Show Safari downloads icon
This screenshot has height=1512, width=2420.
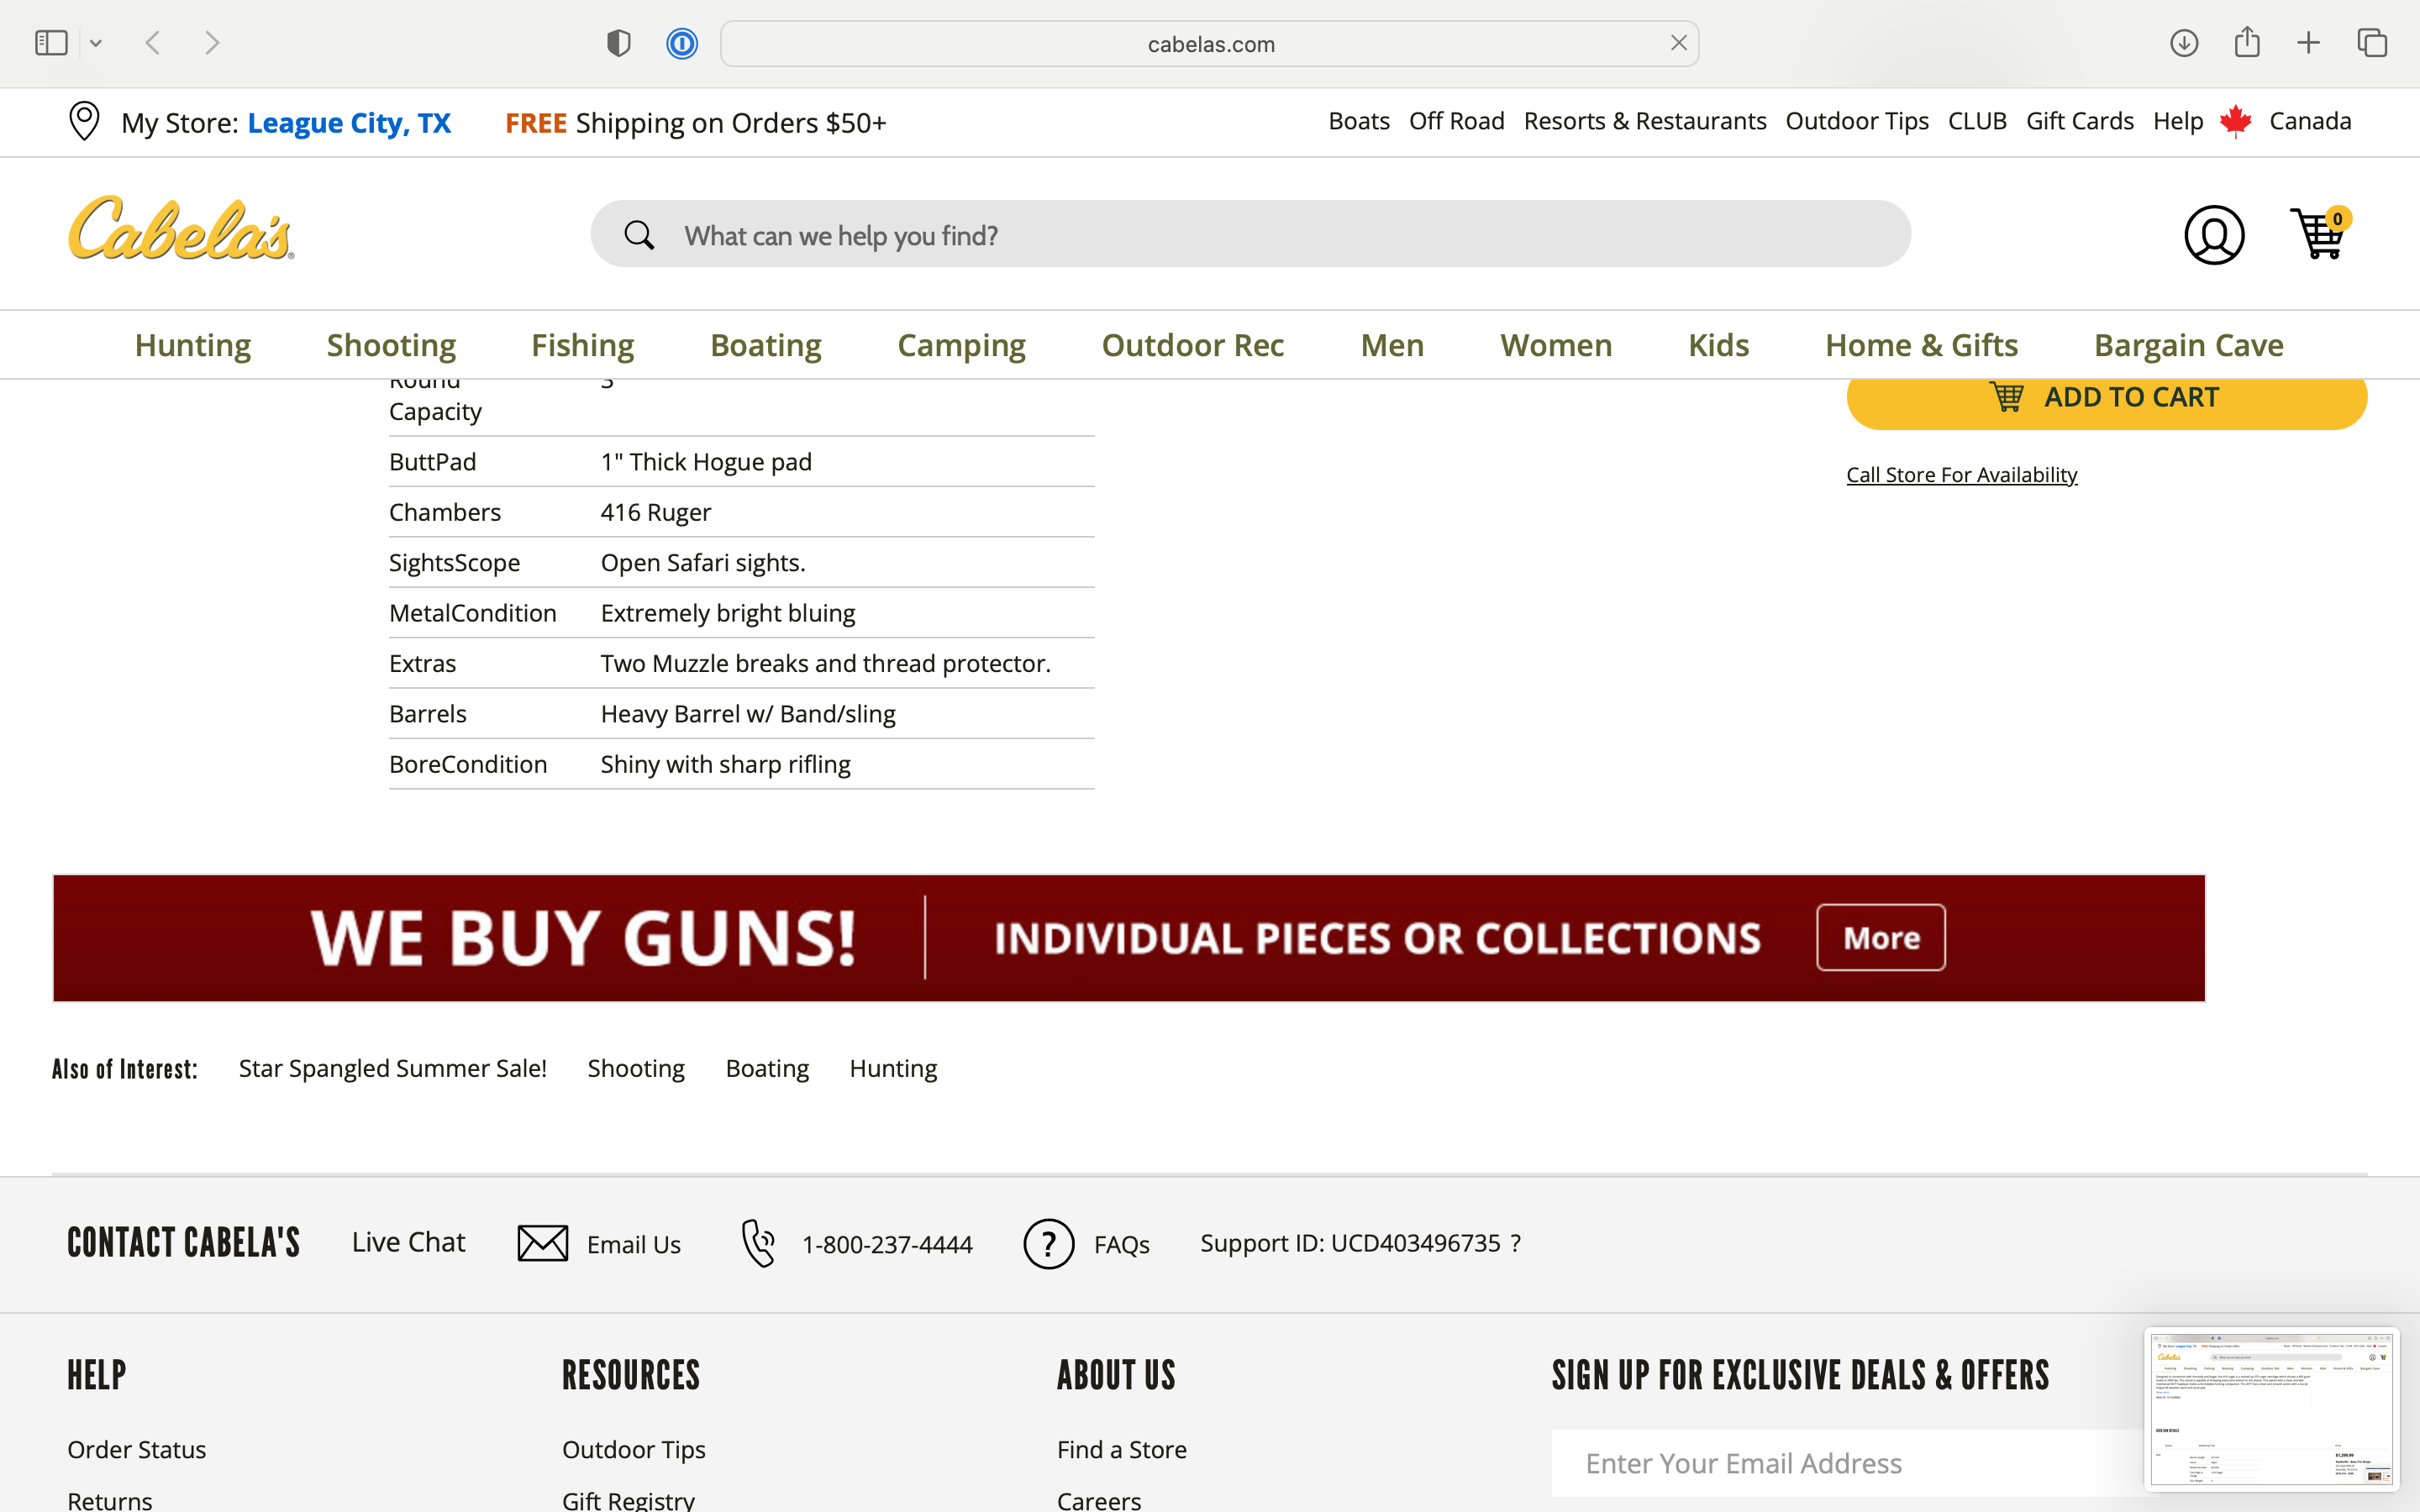pos(2184,43)
